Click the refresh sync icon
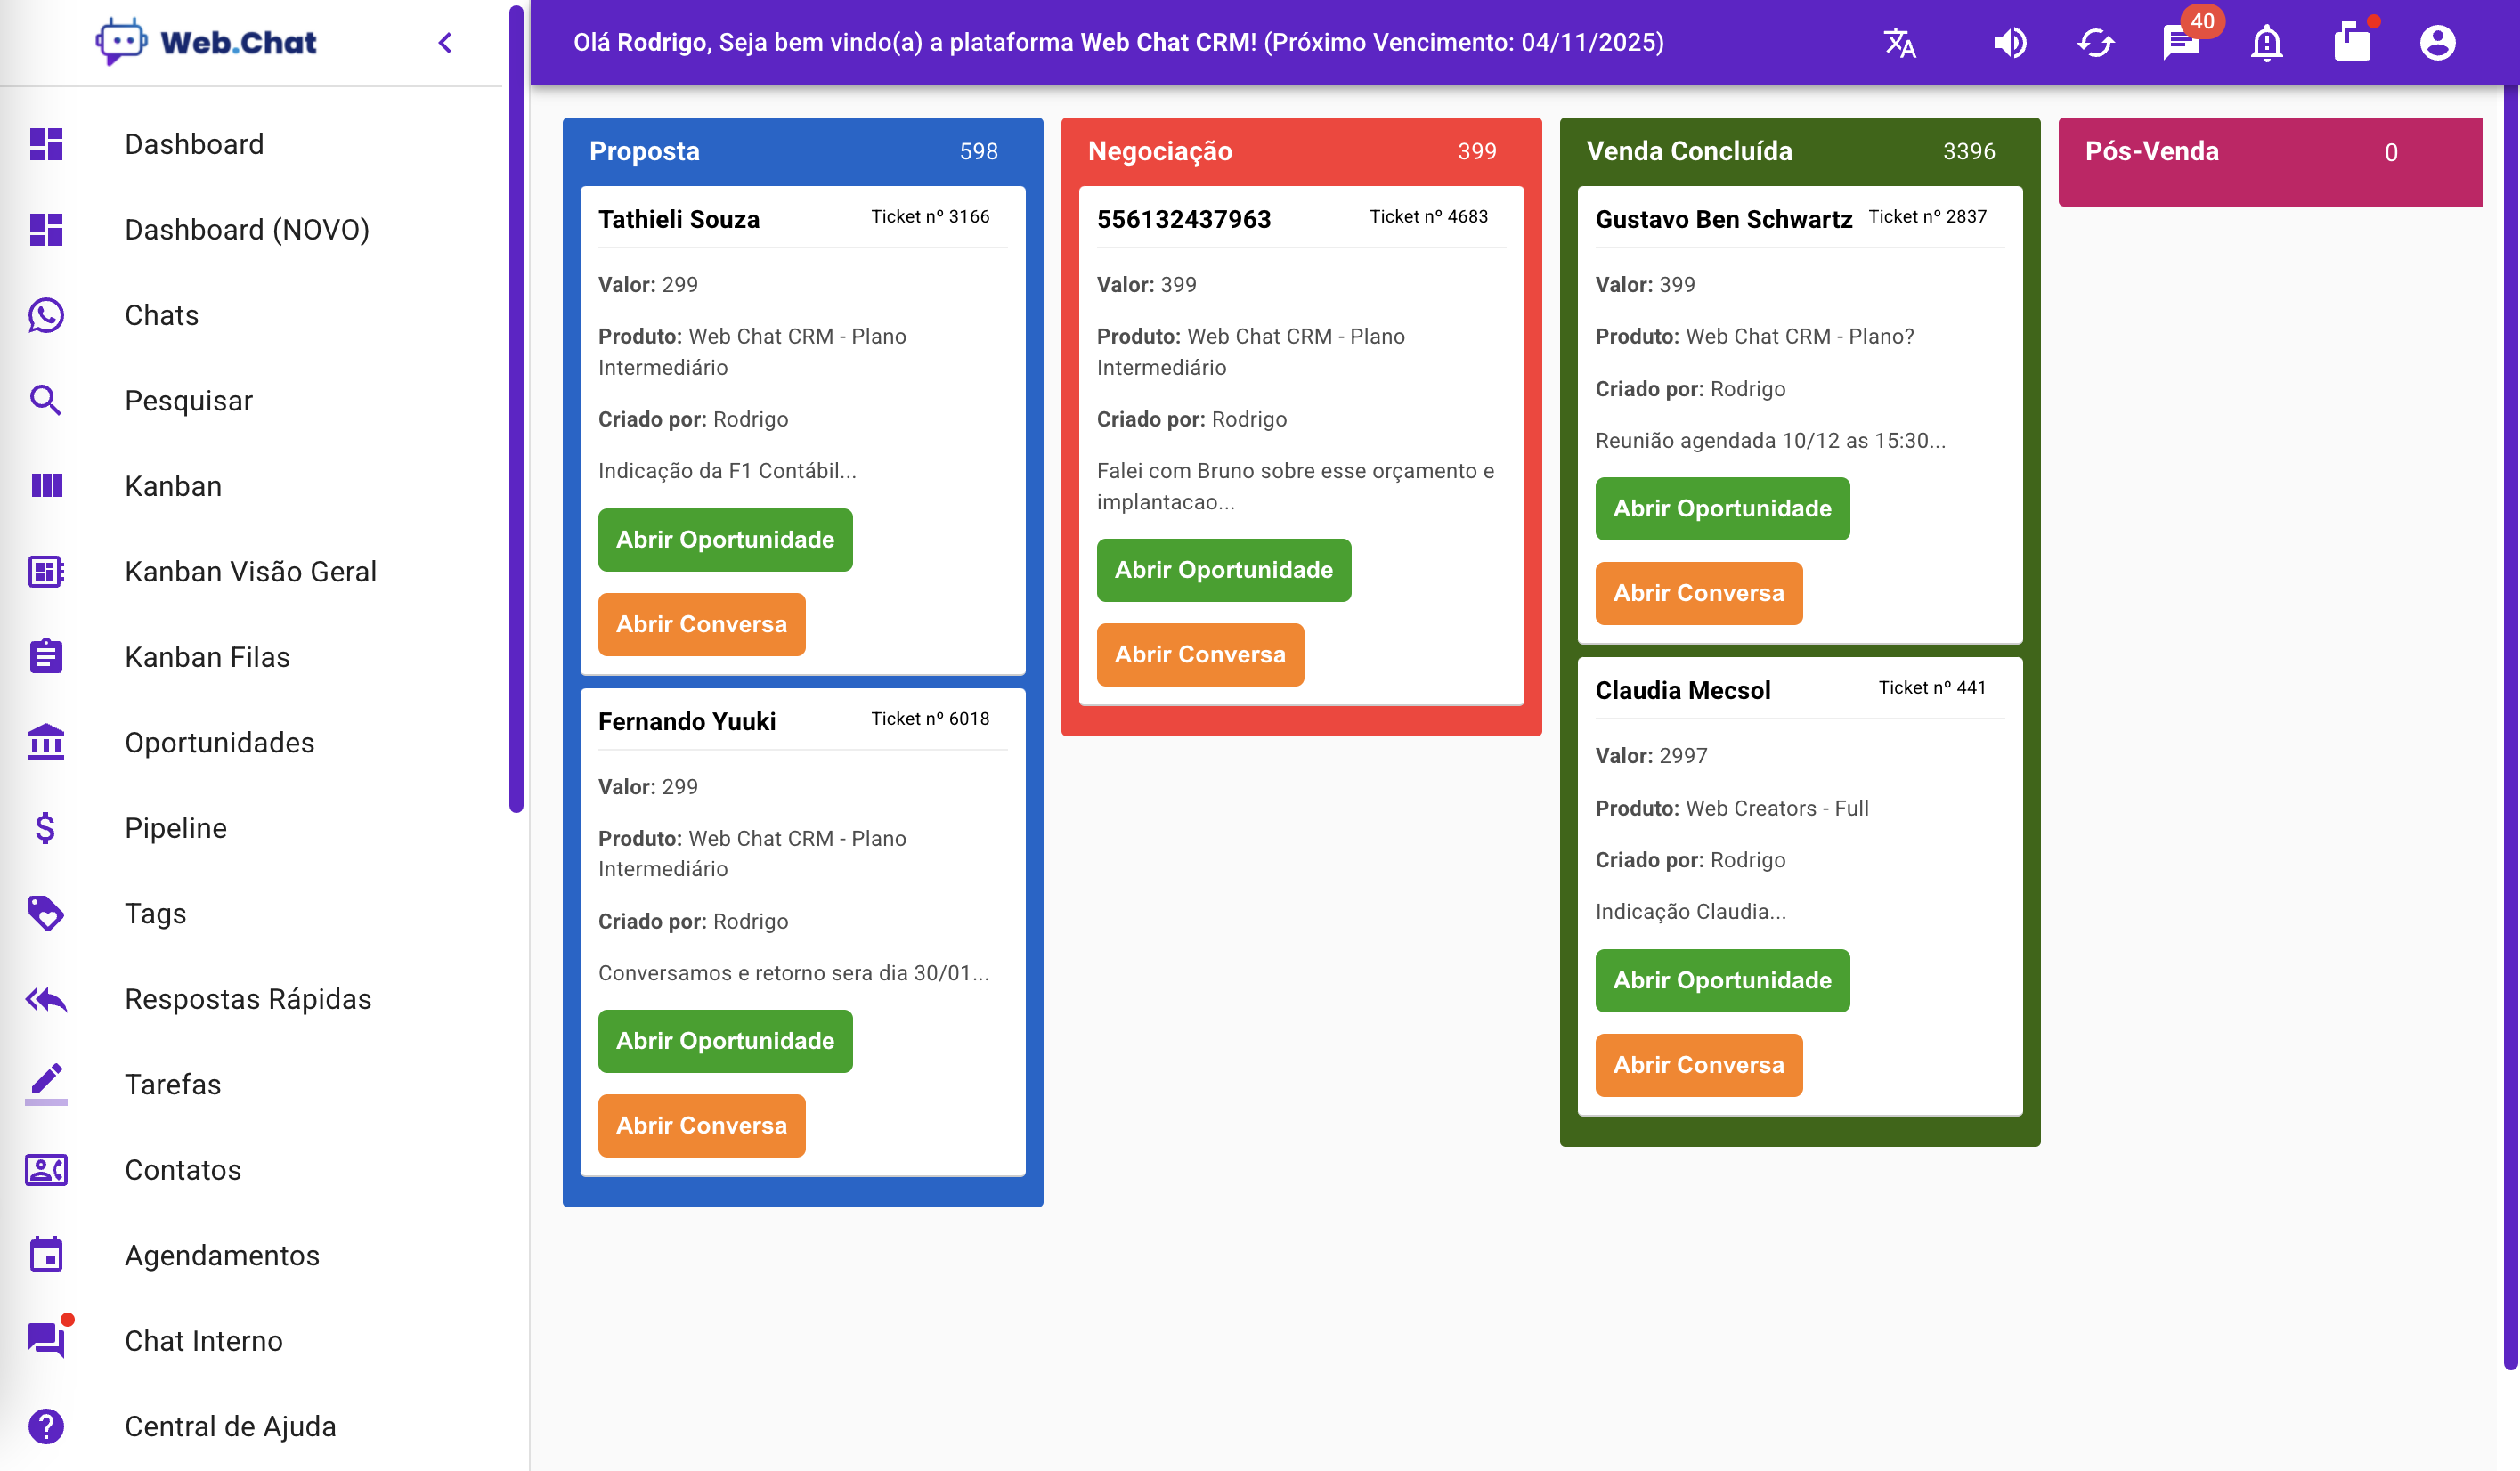 tap(2095, 43)
